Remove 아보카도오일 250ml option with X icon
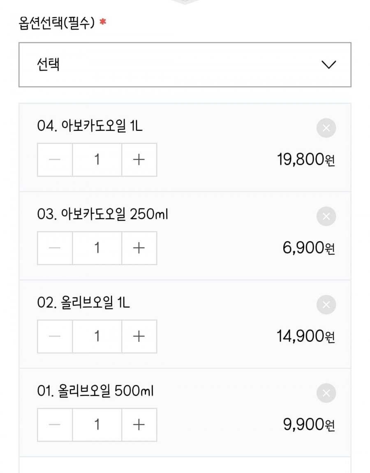 (x=326, y=216)
